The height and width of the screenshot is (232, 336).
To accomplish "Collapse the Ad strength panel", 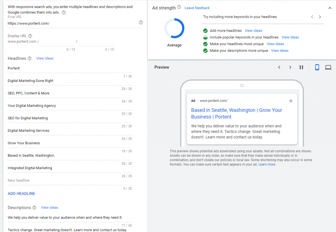I will click(330, 8).
